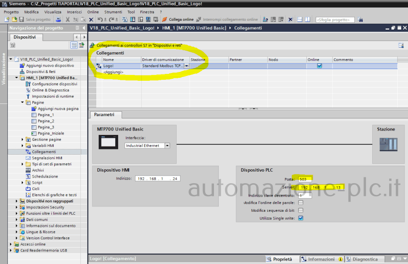Split editor area horizontally
Screen dimensions: 408x264
click(x=300, y=19)
